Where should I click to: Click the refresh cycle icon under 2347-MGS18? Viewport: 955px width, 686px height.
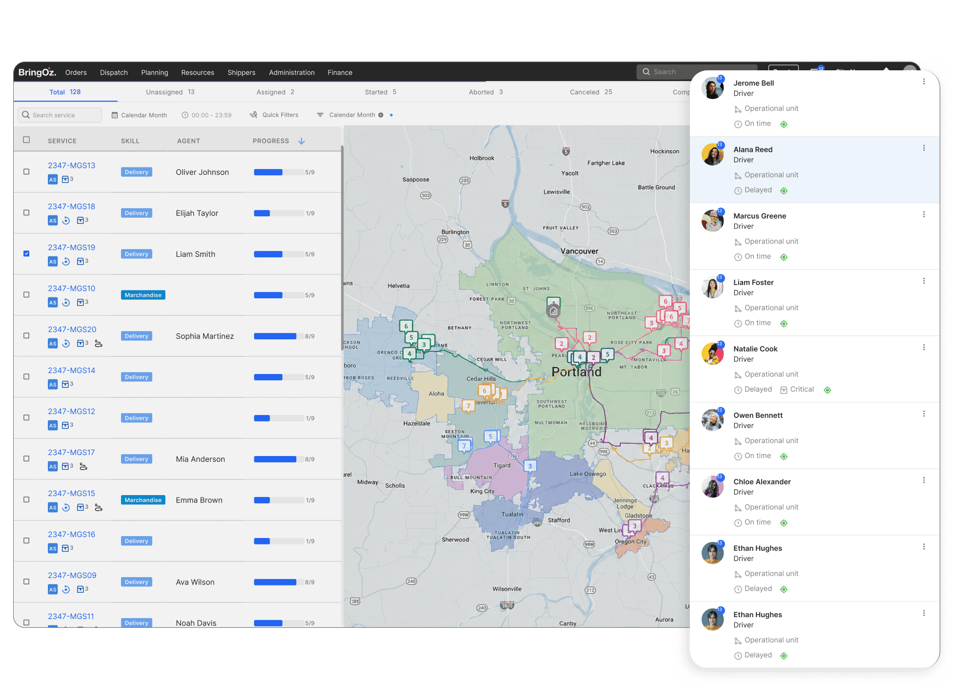tap(66, 221)
